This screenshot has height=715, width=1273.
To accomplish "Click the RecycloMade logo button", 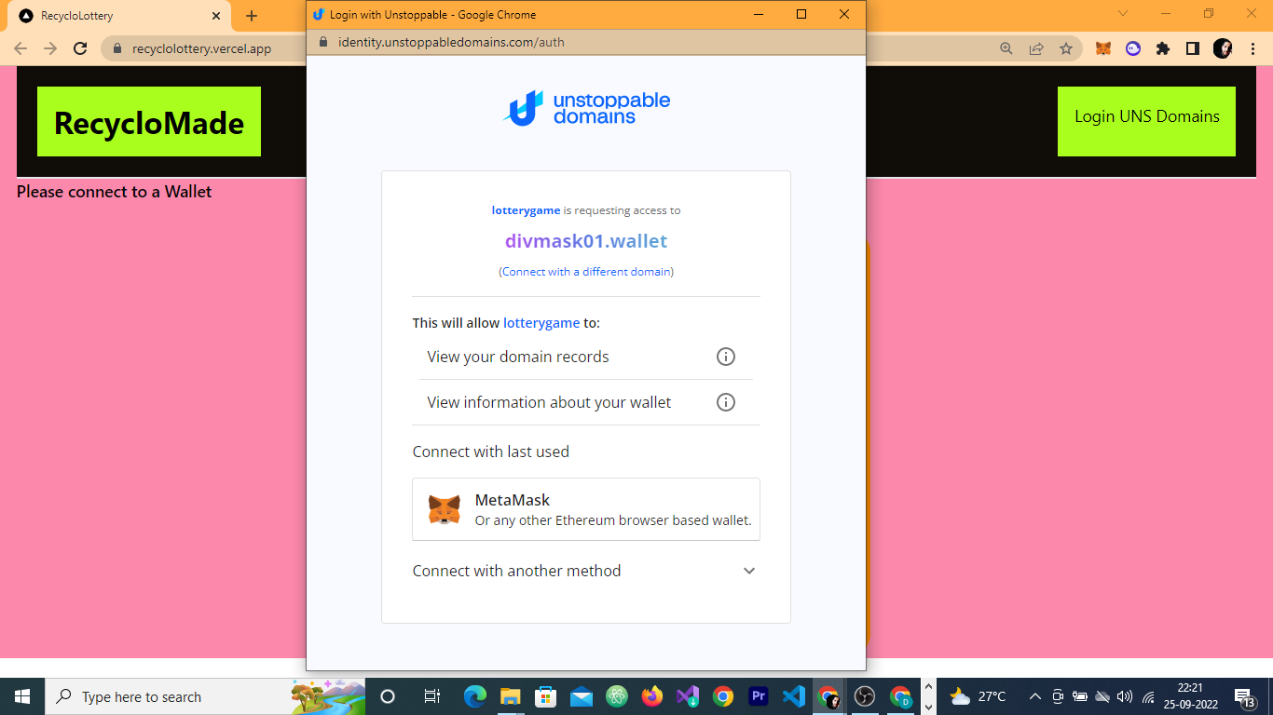I will tap(149, 121).
